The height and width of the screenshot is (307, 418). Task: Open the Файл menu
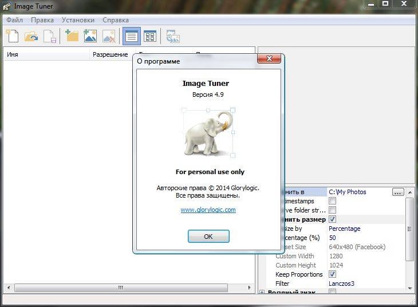click(14, 20)
